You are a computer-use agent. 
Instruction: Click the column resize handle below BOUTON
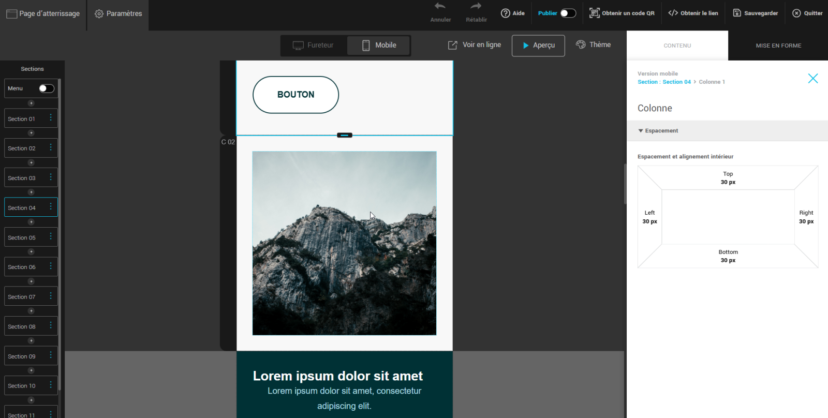click(345, 136)
